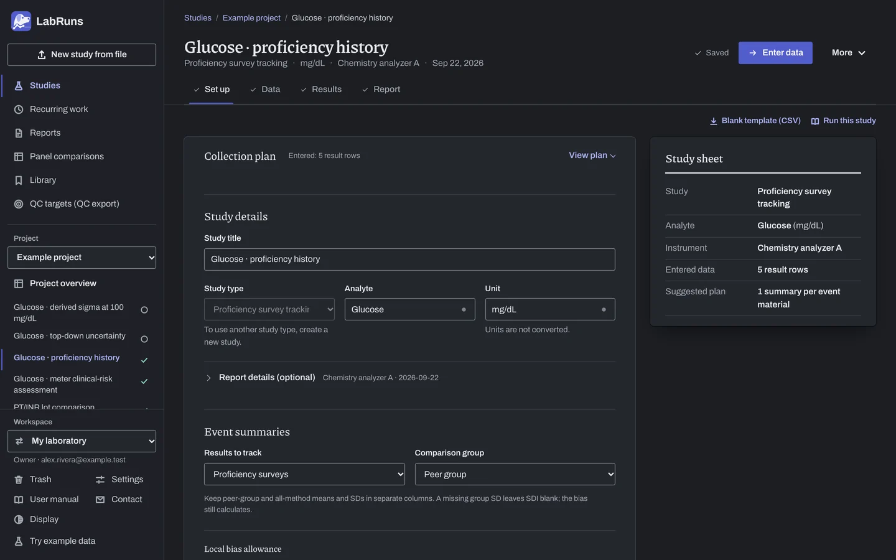Click Try example data flask icon
The image size is (896, 560).
coord(19,541)
